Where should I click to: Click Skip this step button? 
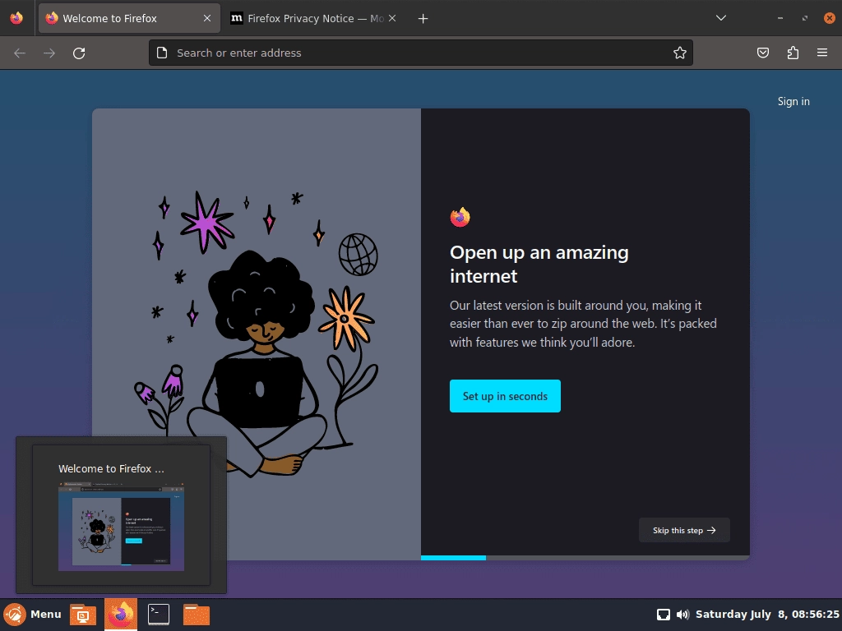(x=684, y=530)
